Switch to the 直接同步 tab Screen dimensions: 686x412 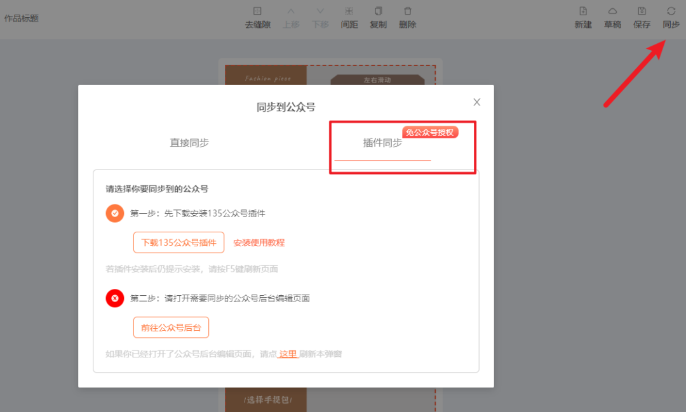click(189, 143)
